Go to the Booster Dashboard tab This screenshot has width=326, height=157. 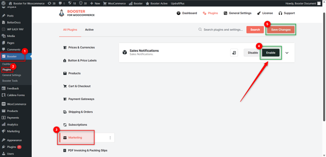(187, 13)
